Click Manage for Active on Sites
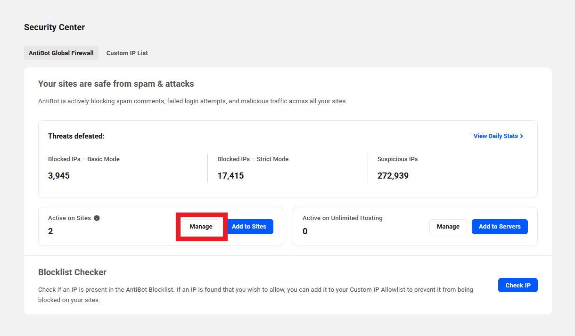The height and width of the screenshot is (336, 575). click(201, 227)
